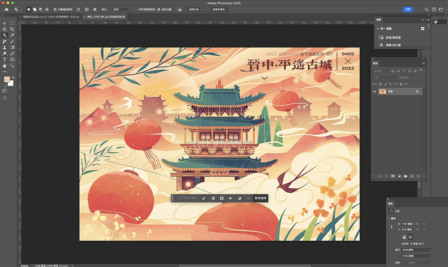Select the Hand tool
Screen dimensions: 448x267
4,65
